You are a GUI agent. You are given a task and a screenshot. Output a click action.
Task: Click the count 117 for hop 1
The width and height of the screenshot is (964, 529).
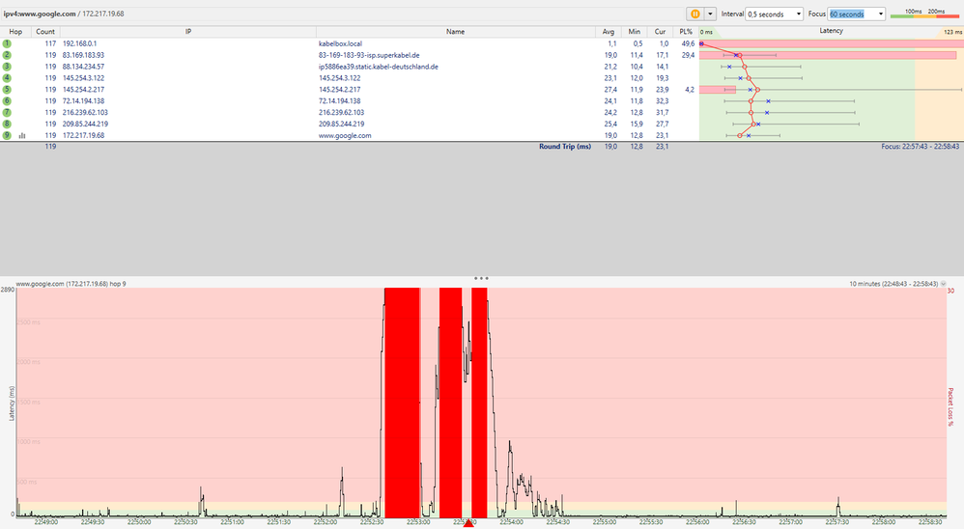tap(50, 43)
